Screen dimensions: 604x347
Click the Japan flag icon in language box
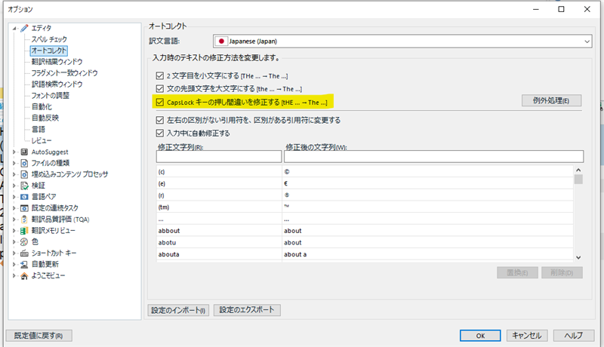221,41
